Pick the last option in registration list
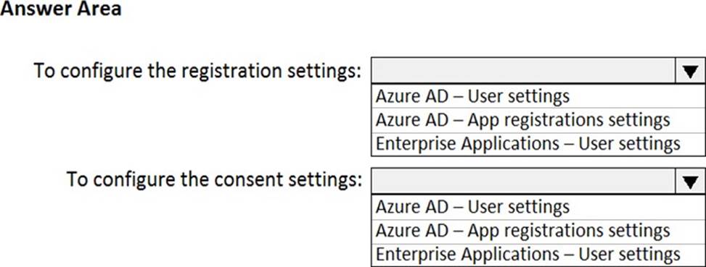Image resolution: width=706 pixels, height=267 pixels. tap(538, 144)
